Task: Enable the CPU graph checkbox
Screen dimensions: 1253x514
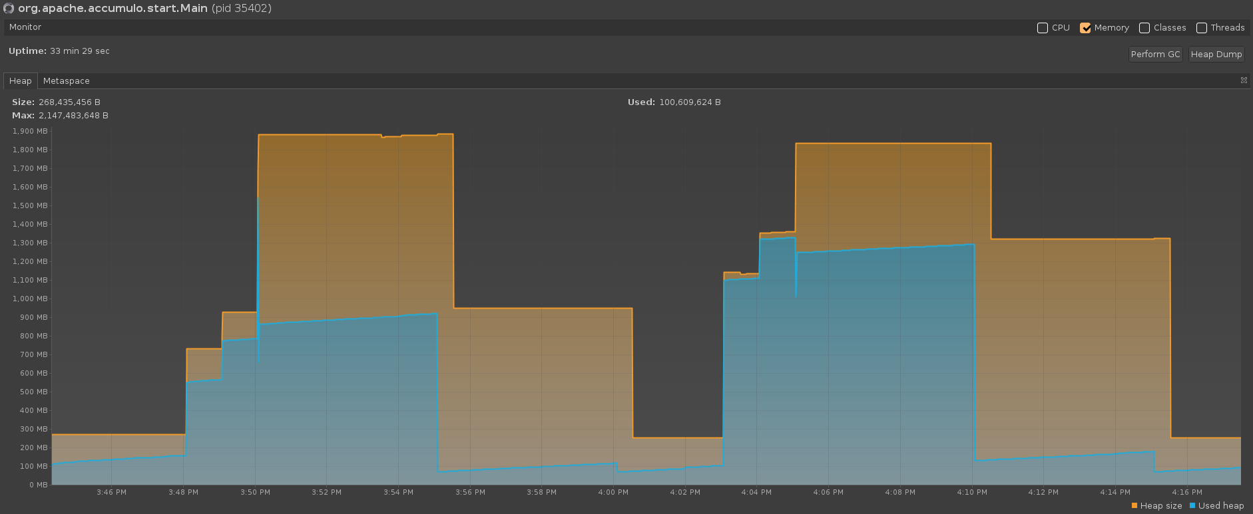Action: (1043, 28)
